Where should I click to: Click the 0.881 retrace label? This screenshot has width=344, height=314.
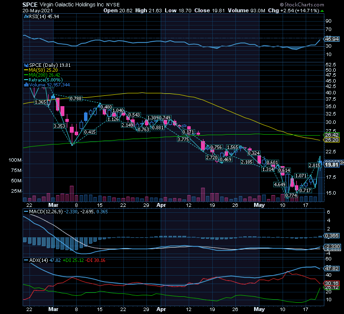[158, 127]
